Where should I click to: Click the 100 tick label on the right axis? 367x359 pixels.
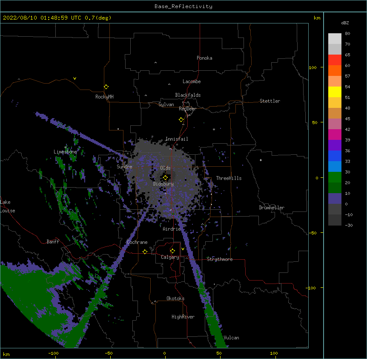point(313,67)
